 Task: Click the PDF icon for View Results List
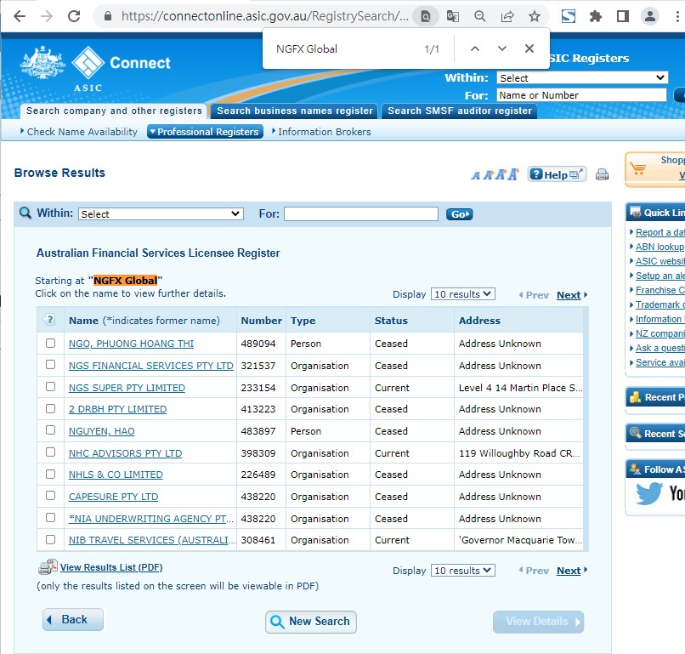point(47,567)
